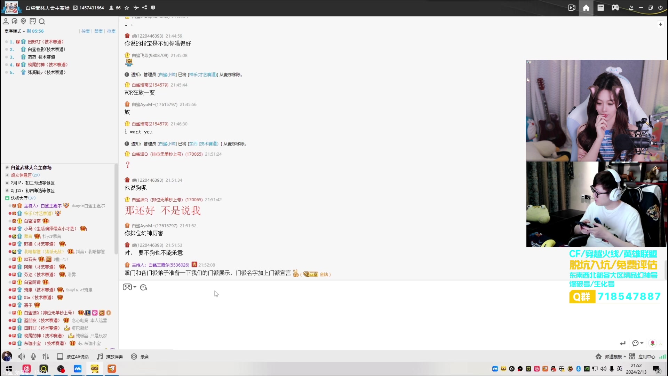Open the YY raccoon taskbar icon
Screen dimensions: 668x376
pos(95,369)
